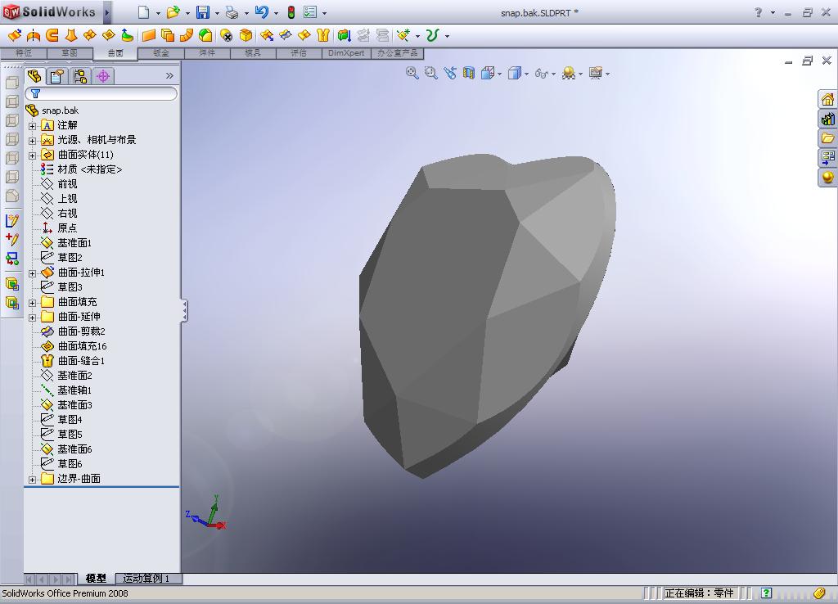Viewport: 838px width, 604px height.
Task: Click Zoom to Fit magnifier
Action: [x=412, y=73]
